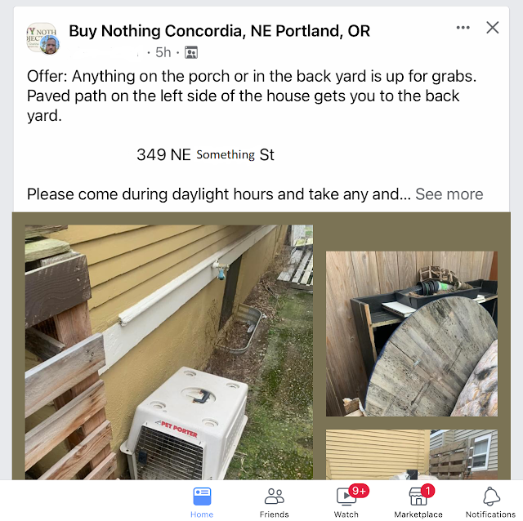Open the yellow siding house photo
The image size is (523, 521).
[412, 455]
